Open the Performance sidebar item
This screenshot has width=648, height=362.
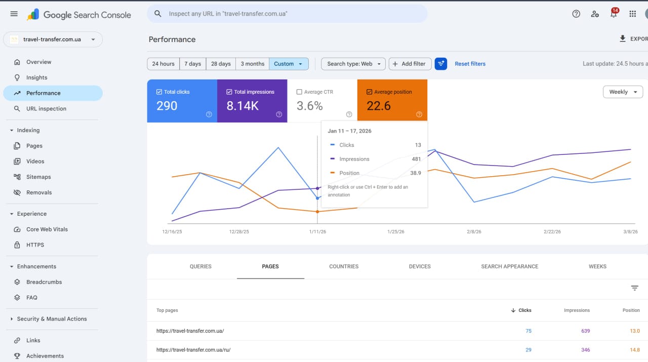[x=53, y=93]
